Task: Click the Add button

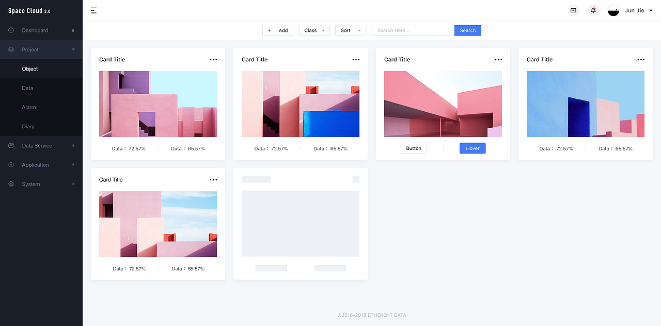Action: tap(278, 30)
